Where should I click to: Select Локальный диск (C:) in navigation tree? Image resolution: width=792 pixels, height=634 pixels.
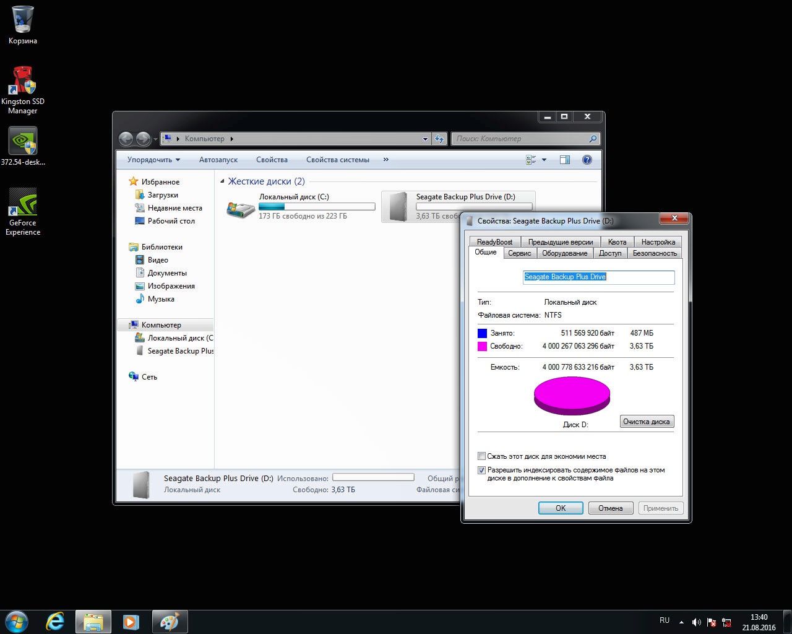point(180,338)
